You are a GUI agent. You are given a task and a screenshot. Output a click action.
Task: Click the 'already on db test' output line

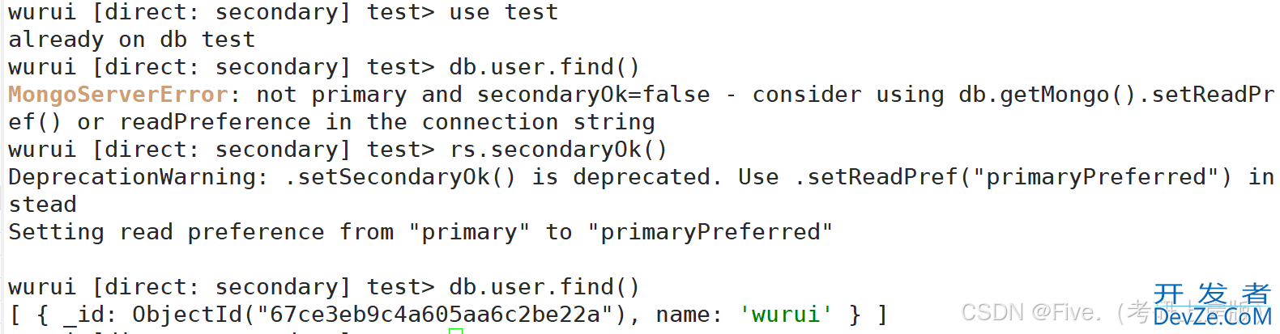pyautogui.click(x=132, y=40)
